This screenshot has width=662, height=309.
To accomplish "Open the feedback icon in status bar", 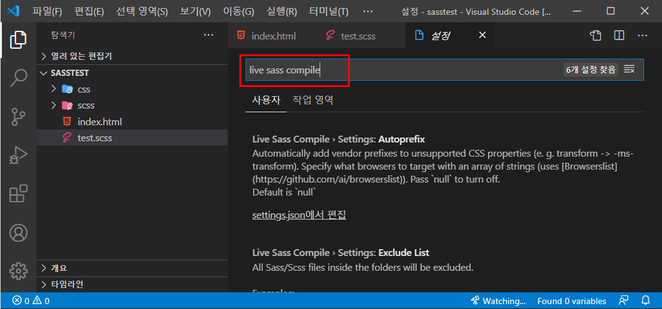I will point(623,300).
